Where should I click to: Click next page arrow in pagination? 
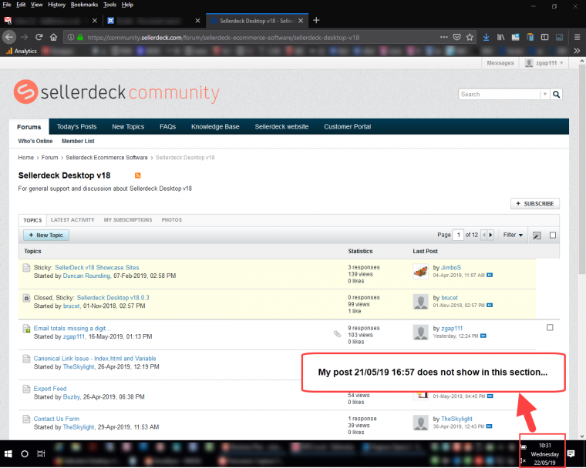[491, 235]
